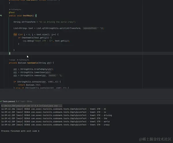The height and width of the screenshot is (143, 173).
Task: Expand the folded java.exe command line in console
Action: pyautogui.click(x=32, y=106)
